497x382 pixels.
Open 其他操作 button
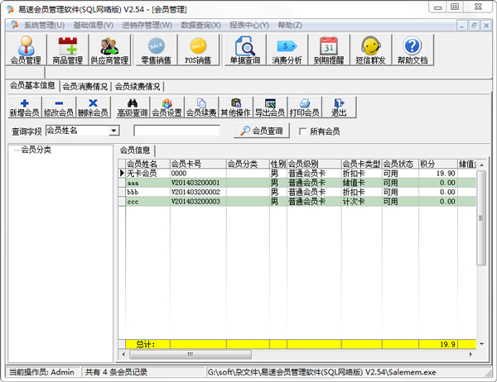pyautogui.click(x=235, y=107)
